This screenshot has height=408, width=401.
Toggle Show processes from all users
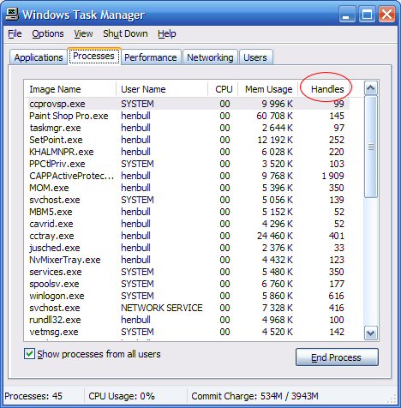click(29, 354)
